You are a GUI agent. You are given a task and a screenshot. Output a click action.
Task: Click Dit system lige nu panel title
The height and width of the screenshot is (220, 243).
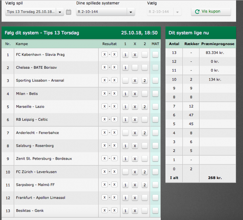click(x=188, y=33)
